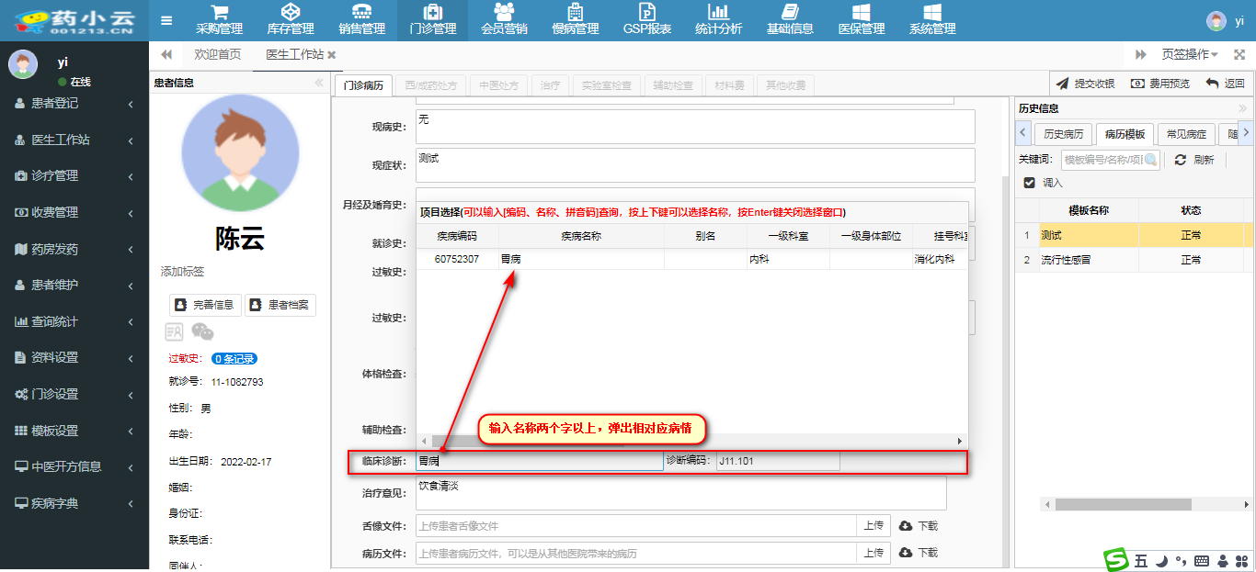Open 销售管理 sales module
Image resolution: width=1256 pixels, height=572 pixels.
361,20
